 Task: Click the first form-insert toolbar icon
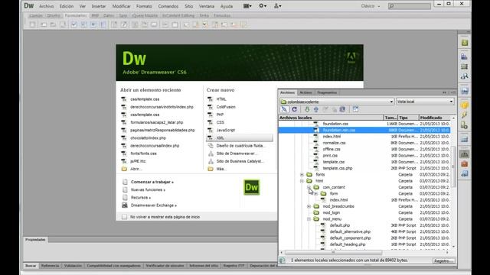(x=32, y=24)
